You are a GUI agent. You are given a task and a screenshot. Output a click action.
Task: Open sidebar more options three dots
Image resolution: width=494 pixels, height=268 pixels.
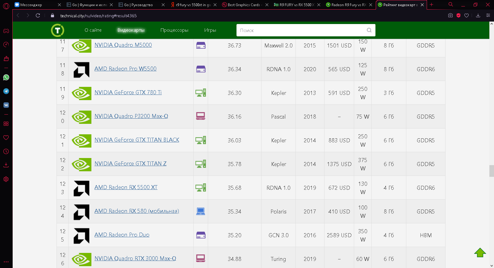point(6,262)
